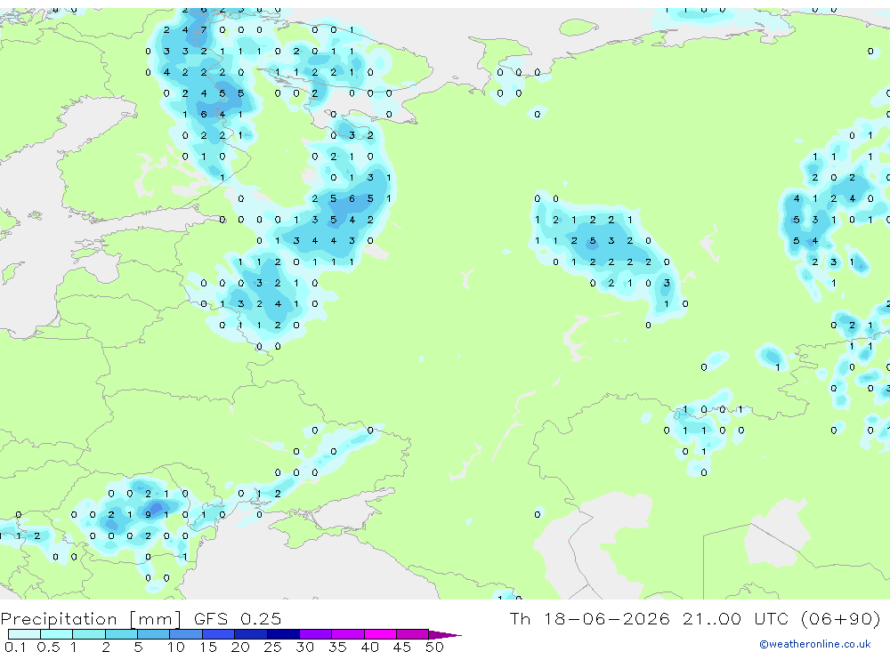Click the '9' precipitation value on the map
This screenshot has height=652, width=890.
coord(148,515)
